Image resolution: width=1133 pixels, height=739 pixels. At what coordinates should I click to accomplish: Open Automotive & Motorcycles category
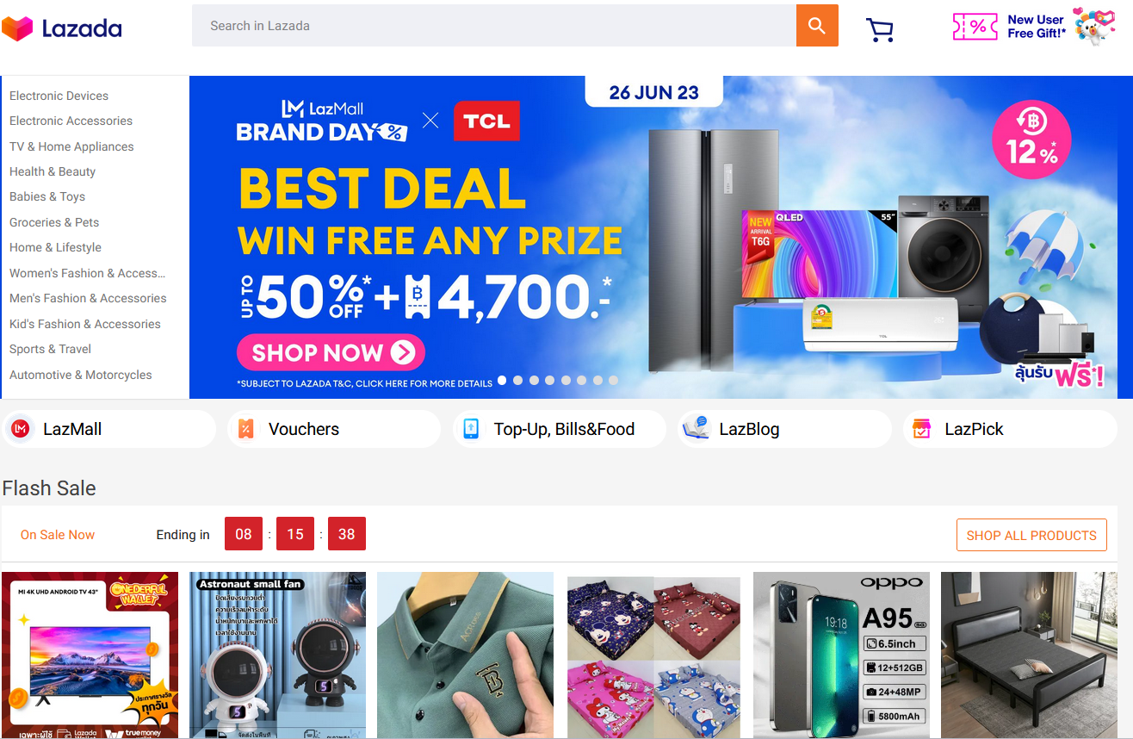tap(81, 375)
